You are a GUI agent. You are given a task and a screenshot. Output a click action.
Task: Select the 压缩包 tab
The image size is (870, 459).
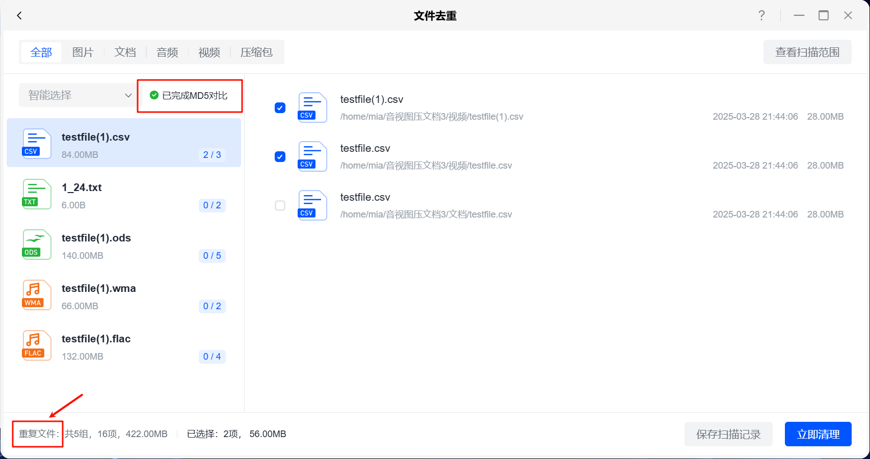[256, 52]
